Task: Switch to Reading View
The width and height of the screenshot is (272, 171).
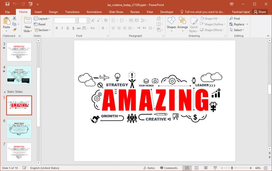Action: 206,168
